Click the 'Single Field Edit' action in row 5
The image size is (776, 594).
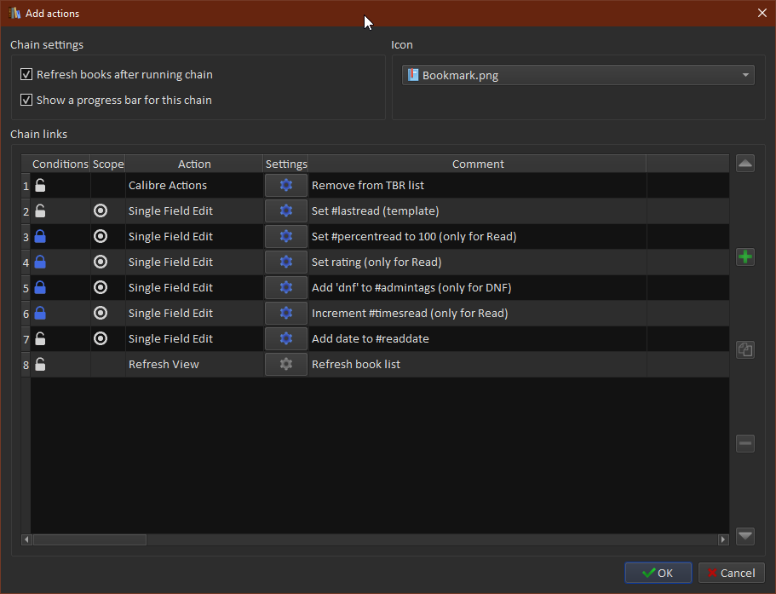(170, 287)
